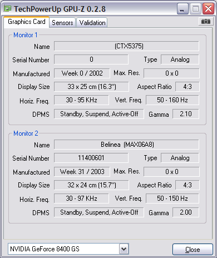Screen dimensions: 217x258
Task: Click the 32 x 24 cm (15.7") field
Action: (91, 185)
